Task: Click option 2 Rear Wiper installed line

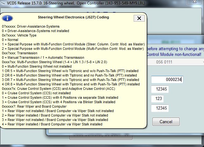Action: tap(55, 115)
